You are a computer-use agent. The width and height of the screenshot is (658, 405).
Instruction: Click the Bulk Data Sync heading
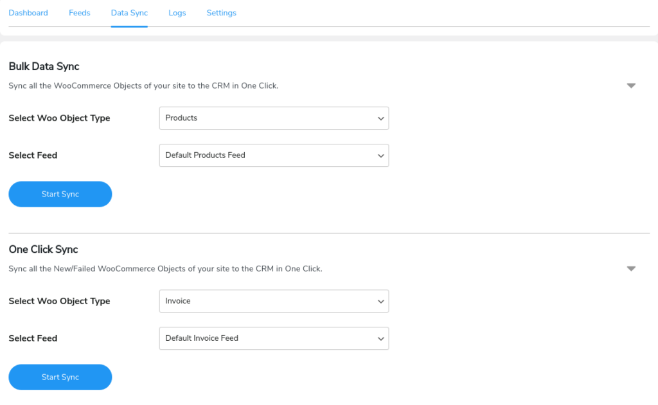[x=44, y=66]
